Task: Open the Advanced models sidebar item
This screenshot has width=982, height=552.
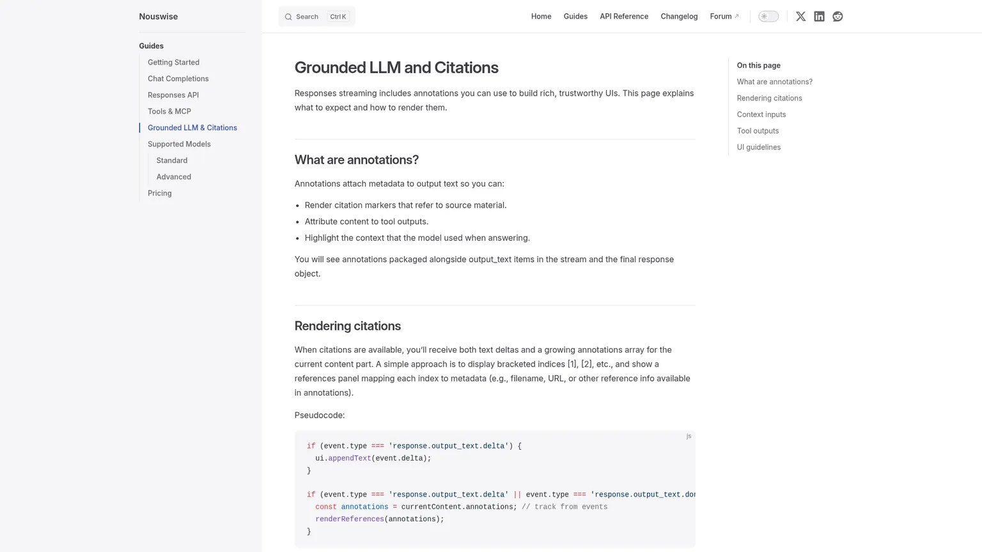Action: click(174, 177)
